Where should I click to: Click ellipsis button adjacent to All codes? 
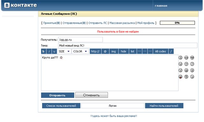click(x=150, y=51)
